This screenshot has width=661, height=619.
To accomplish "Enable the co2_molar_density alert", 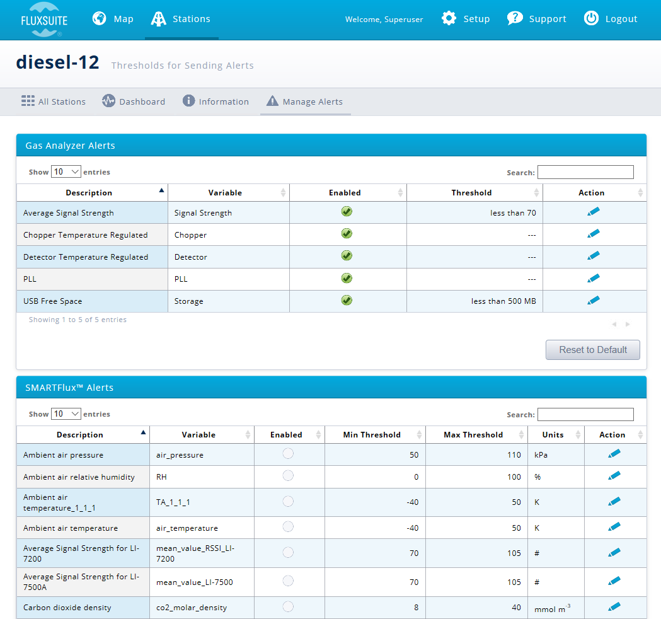I will tap(288, 606).
